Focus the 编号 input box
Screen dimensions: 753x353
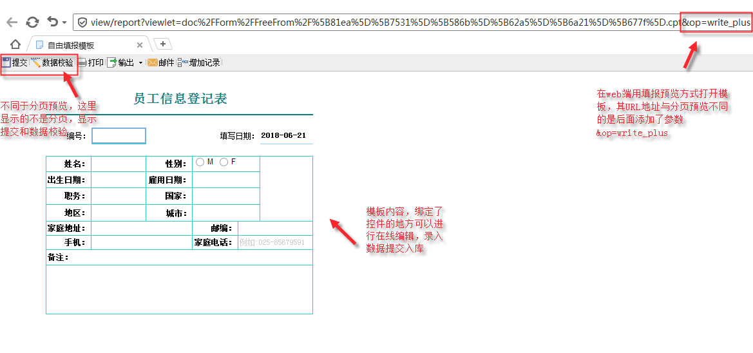coord(119,136)
